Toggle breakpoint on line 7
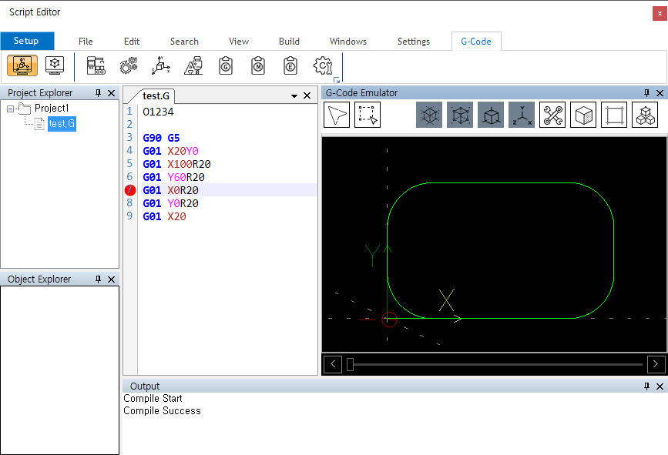The height and width of the screenshot is (455, 668). (x=130, y=190)
